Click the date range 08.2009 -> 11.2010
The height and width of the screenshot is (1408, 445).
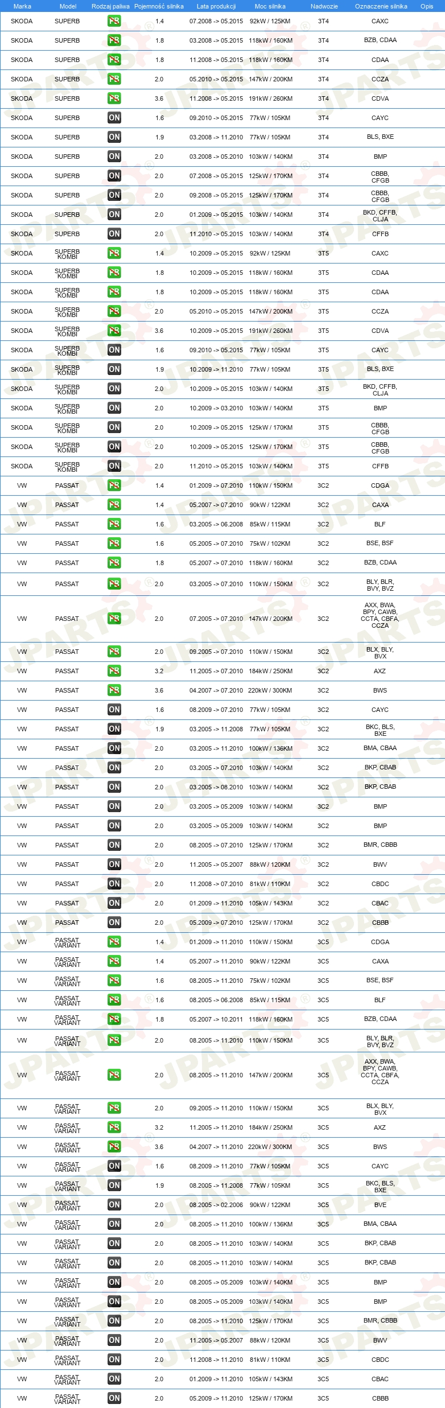(216, 1166)
